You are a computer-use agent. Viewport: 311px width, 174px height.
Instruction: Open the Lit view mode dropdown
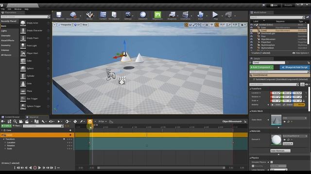click(77, 25)
